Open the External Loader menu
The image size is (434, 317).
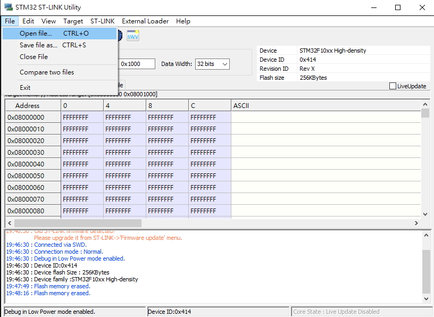145,21
